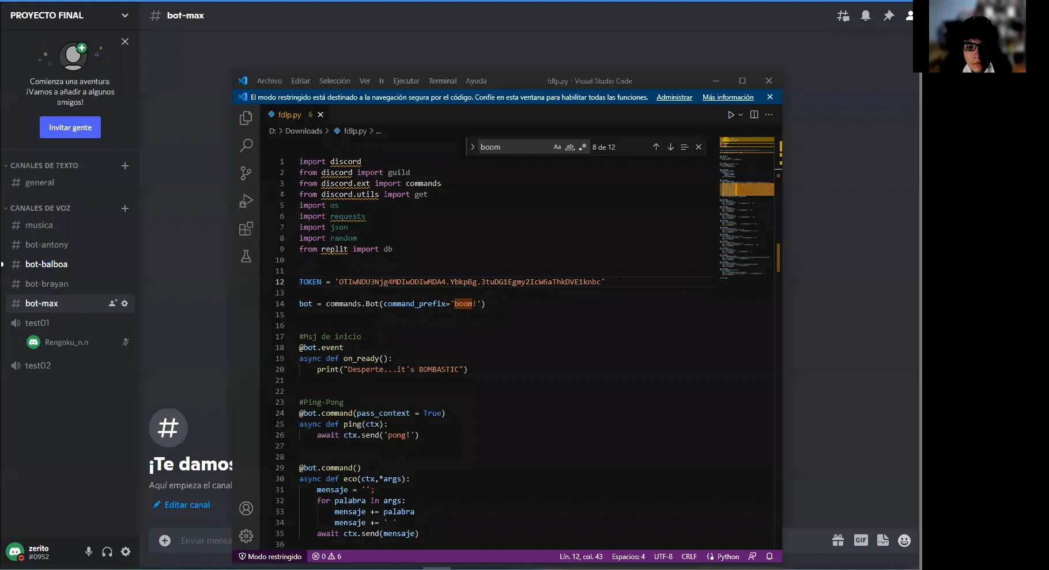This screenshot has width=1049, height=570.
Task: Open the run button dropdown arrow
Action: [x=741, y=115]
